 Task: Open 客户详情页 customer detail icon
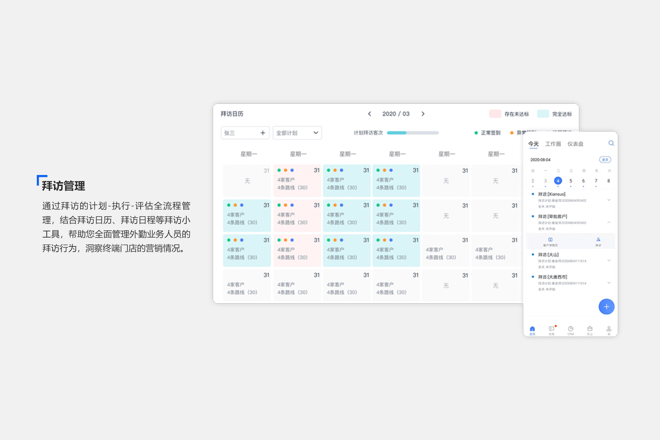pos(550,242)
